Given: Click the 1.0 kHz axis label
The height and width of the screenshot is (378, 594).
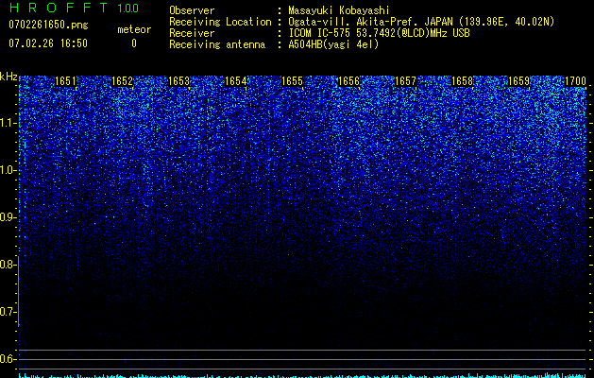Looking at the screenshot, I should pyautogui.click(x=8, y=170).
